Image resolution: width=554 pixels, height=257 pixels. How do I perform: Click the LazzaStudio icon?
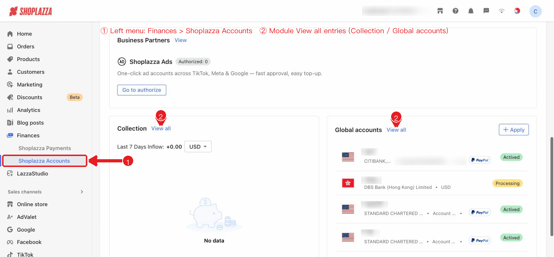(x=10, y=174)
